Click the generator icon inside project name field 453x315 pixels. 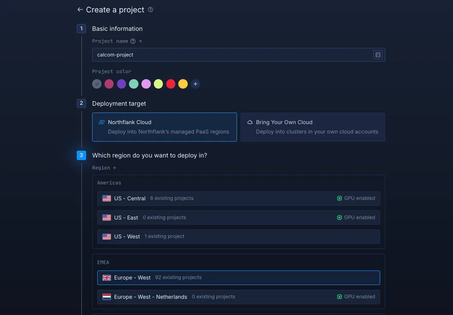pos(378,55)
